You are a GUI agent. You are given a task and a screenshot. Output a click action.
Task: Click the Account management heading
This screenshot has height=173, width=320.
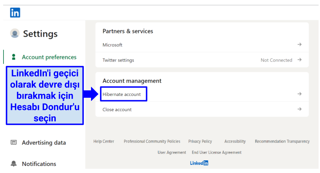(x=132, y=81)
